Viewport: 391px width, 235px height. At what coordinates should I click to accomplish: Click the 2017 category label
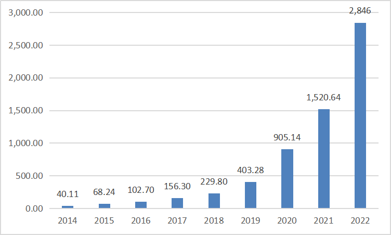pos(177,220)
